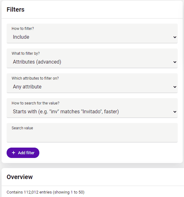
Task: Click chevron arrow next to Any attribute
Action: (x=175, y=87)
